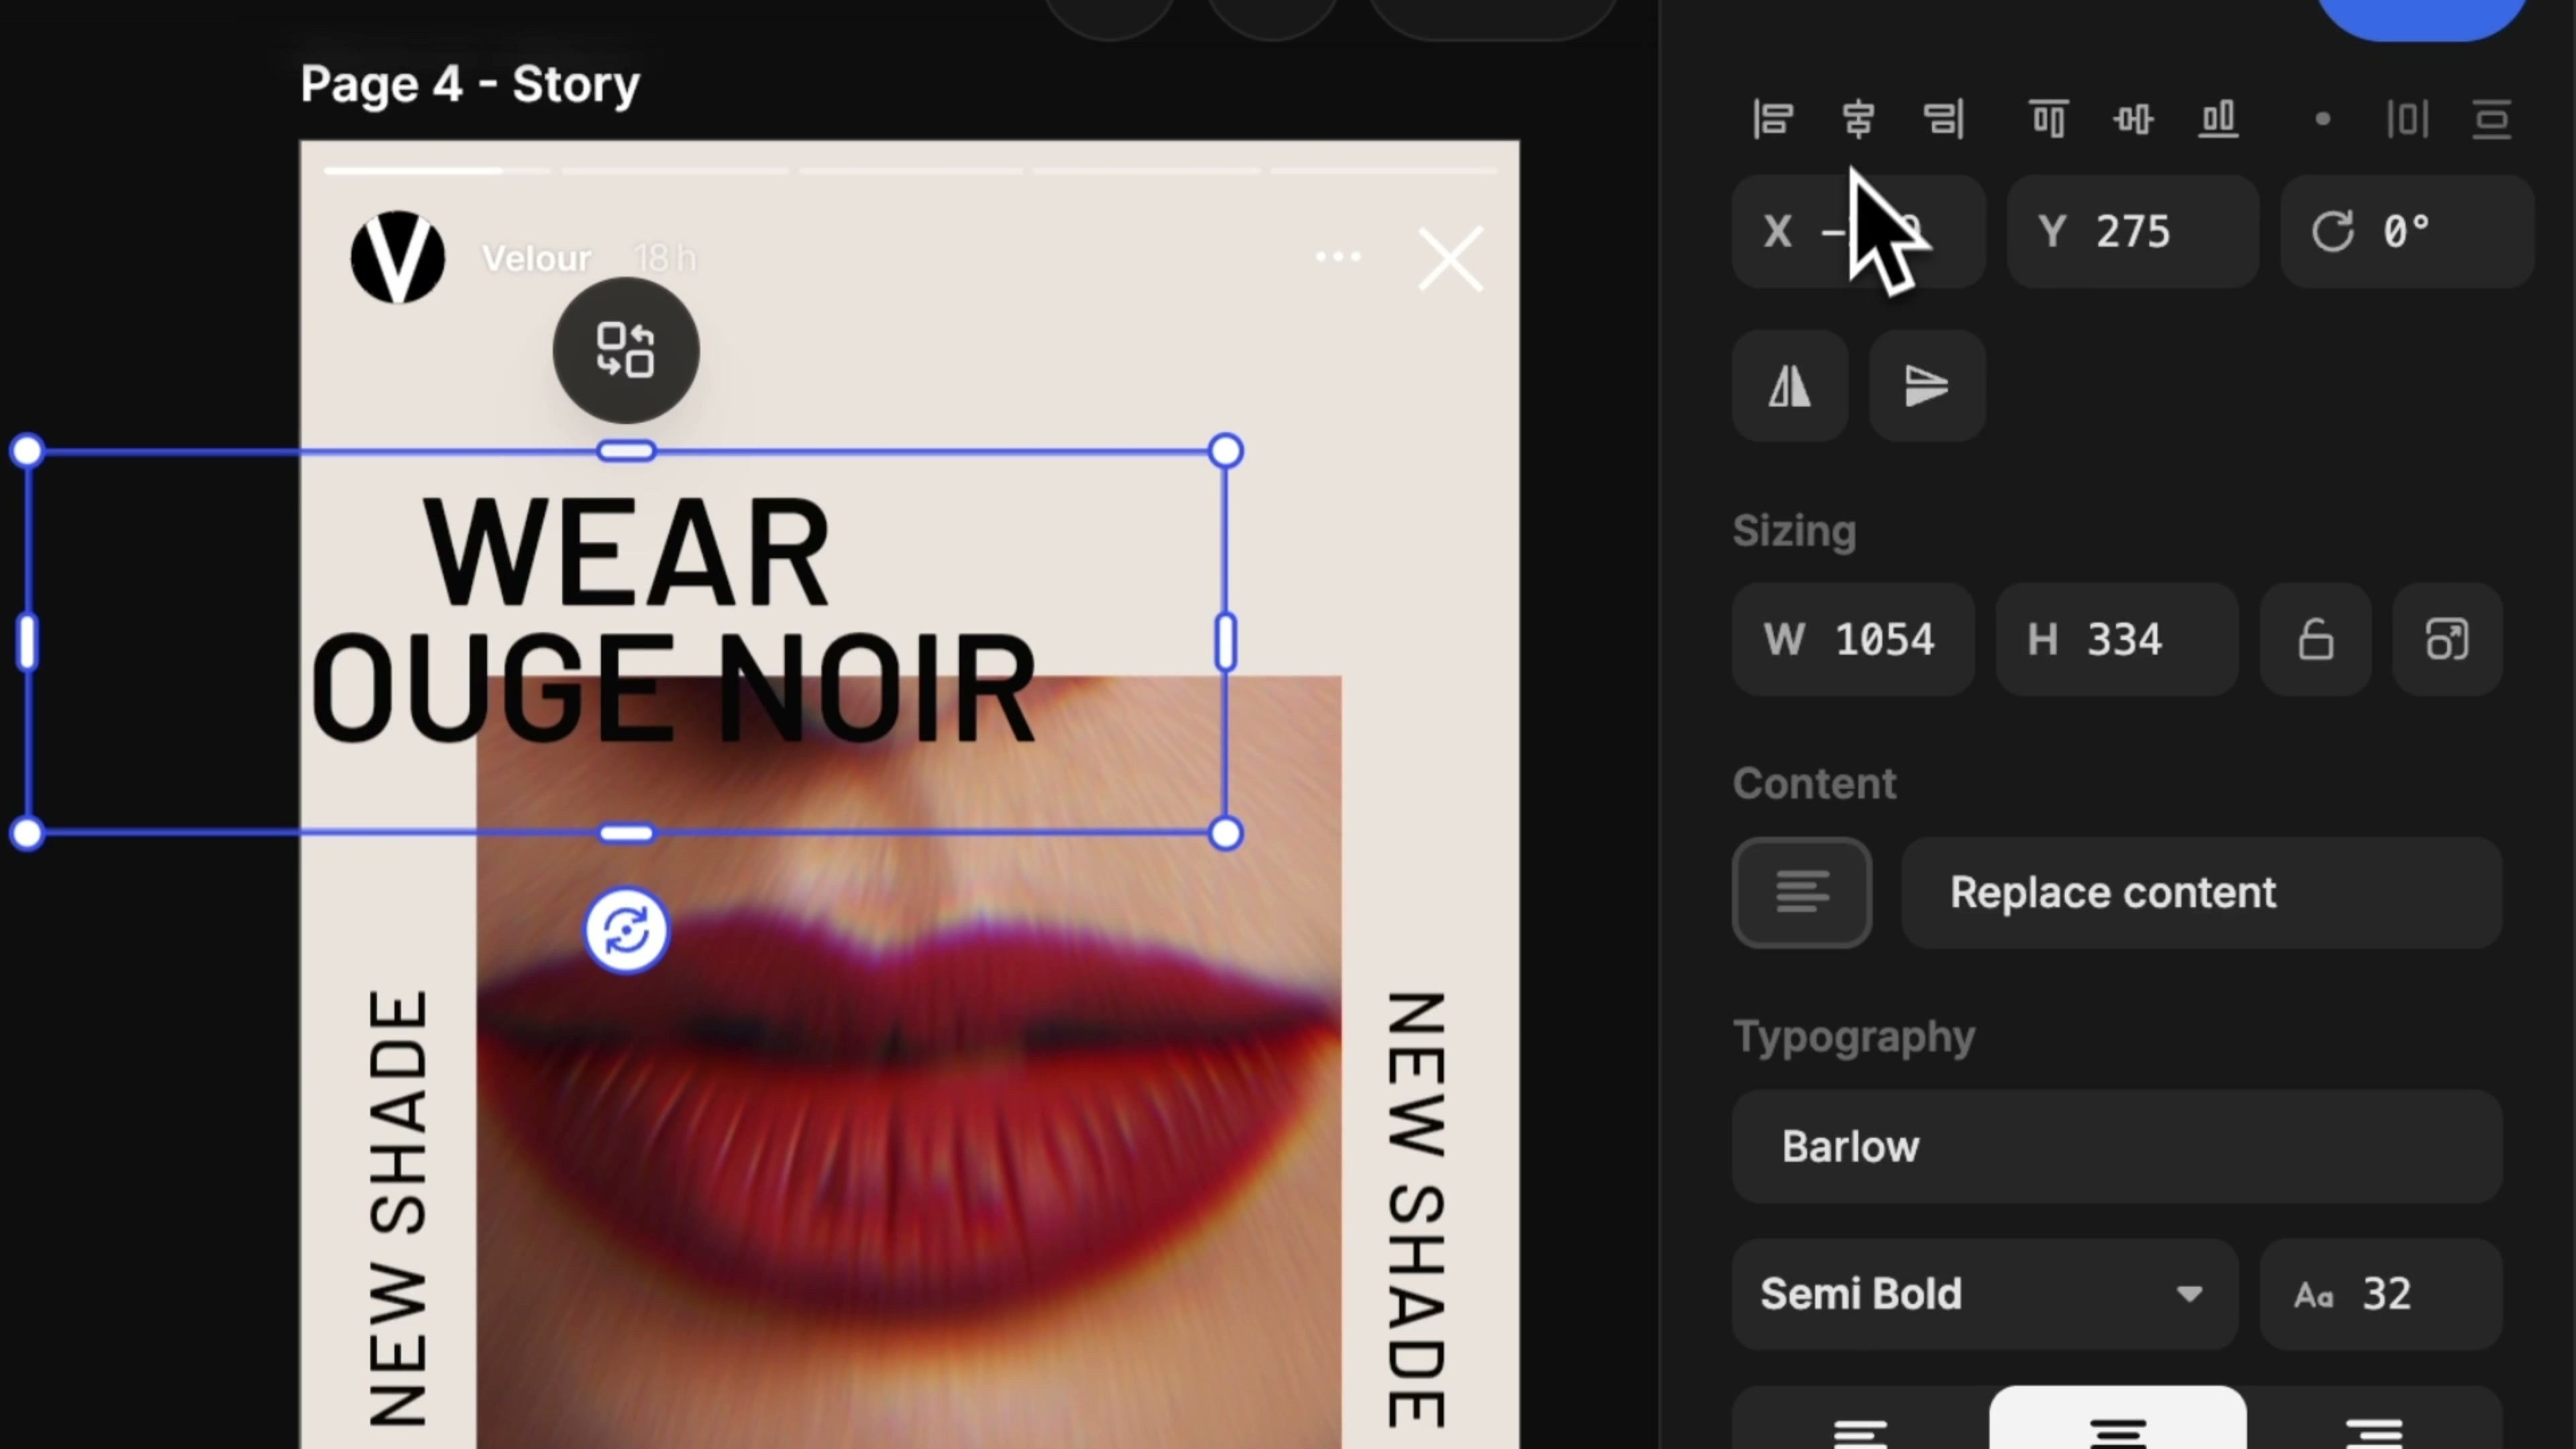Click the bottom-right selection corner handle
This screenshot has width=2576, height=1449.
click(1226, 833)
